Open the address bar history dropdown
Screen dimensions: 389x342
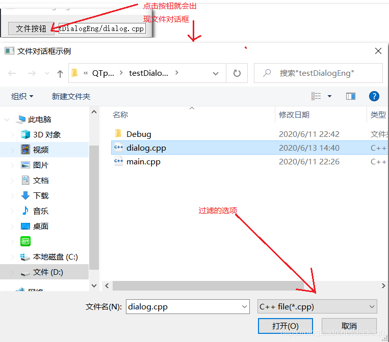pyautogui.click(x=216, y=73)
